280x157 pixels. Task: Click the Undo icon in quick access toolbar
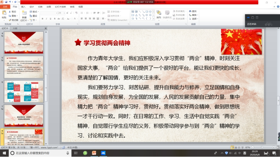point(10,2)
